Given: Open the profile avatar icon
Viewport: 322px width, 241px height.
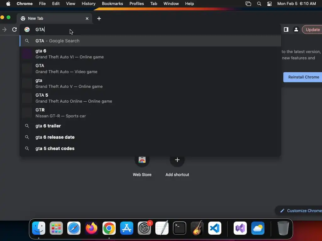Looking at the screenshot, I should coord(296,29).
